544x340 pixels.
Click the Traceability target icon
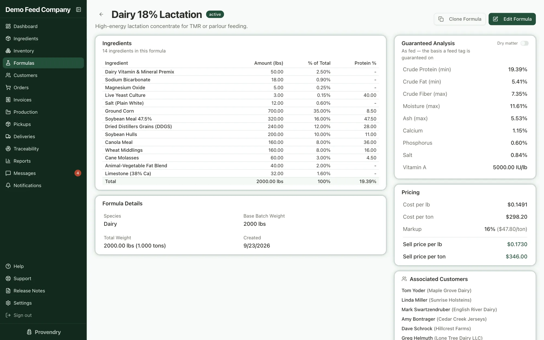[x=8, y=149]
